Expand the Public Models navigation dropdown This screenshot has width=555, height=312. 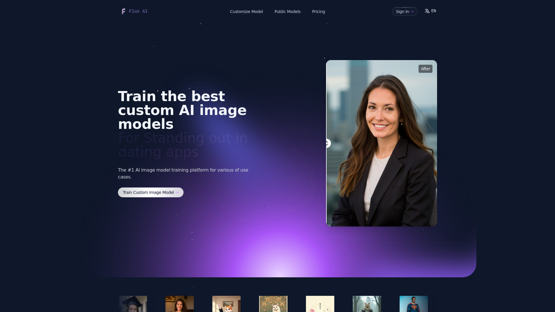[x=287, y=12]
